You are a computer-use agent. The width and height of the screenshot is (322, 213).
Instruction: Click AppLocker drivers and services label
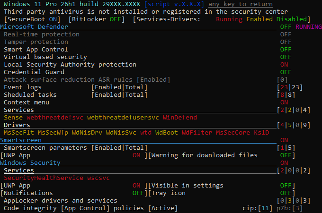(x=61, y=201)
